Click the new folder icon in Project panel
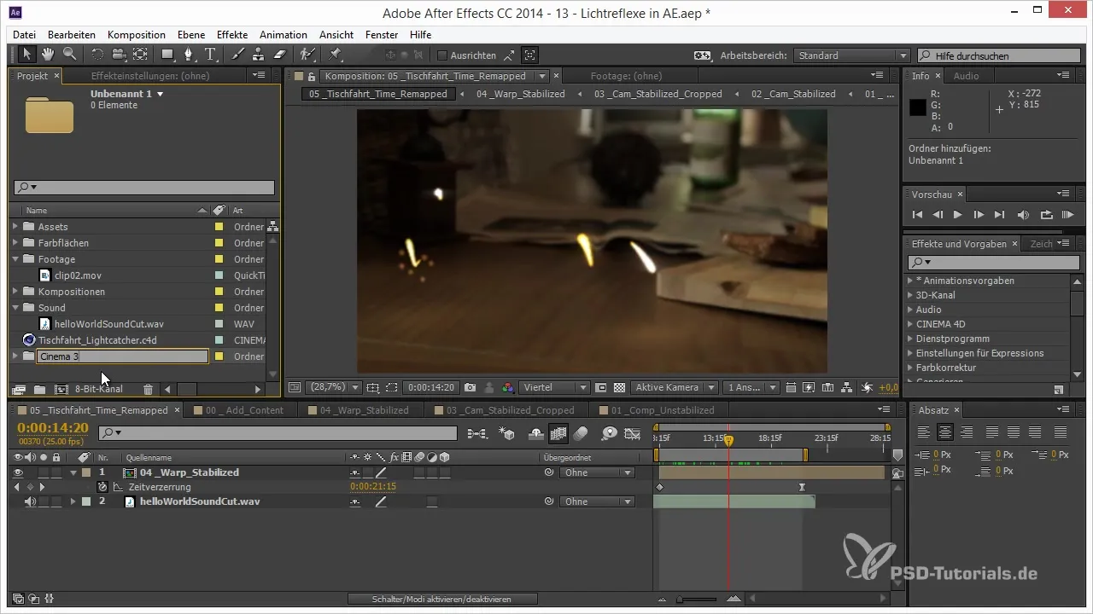 point(39,389)
